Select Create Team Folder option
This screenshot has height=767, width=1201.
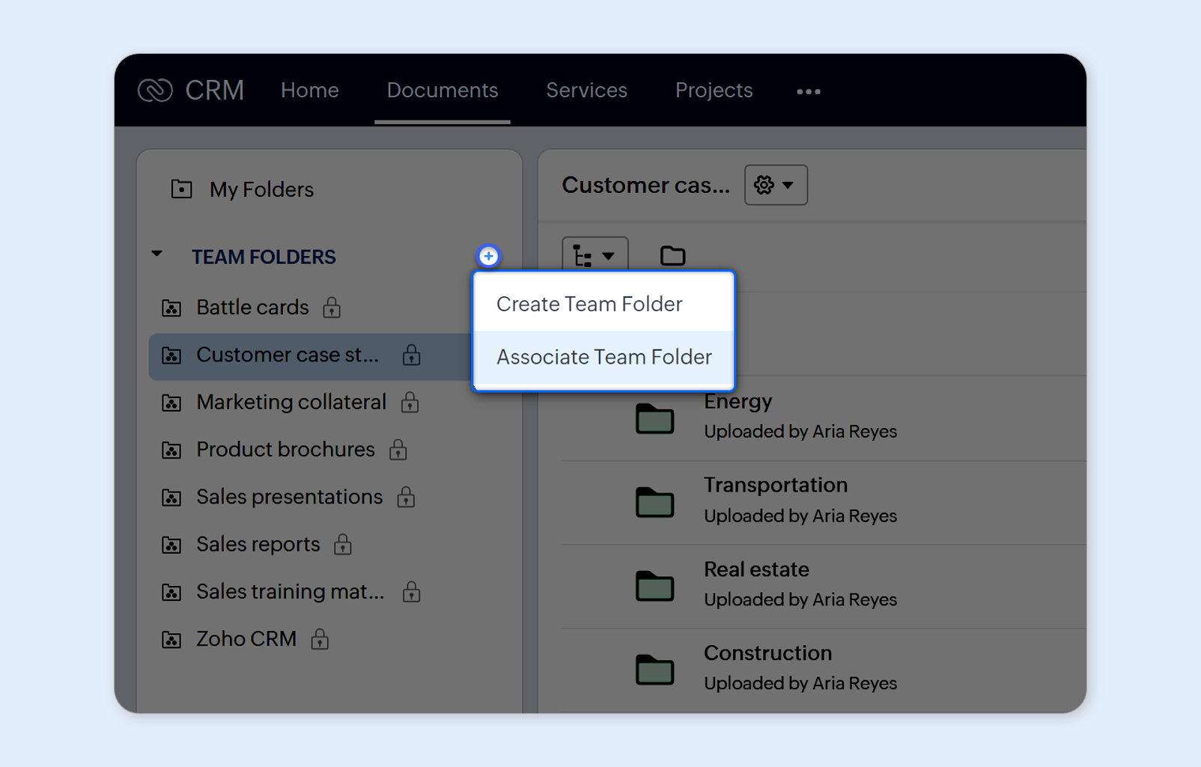click(x=589, y=304)
